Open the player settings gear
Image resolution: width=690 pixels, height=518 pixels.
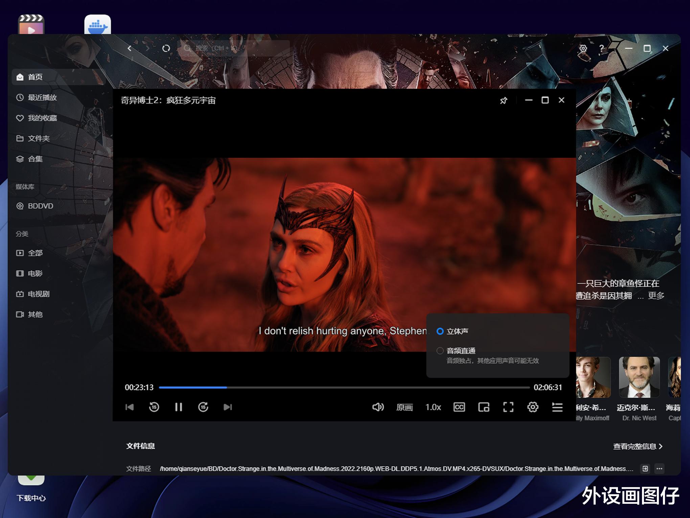click(533, 407)
